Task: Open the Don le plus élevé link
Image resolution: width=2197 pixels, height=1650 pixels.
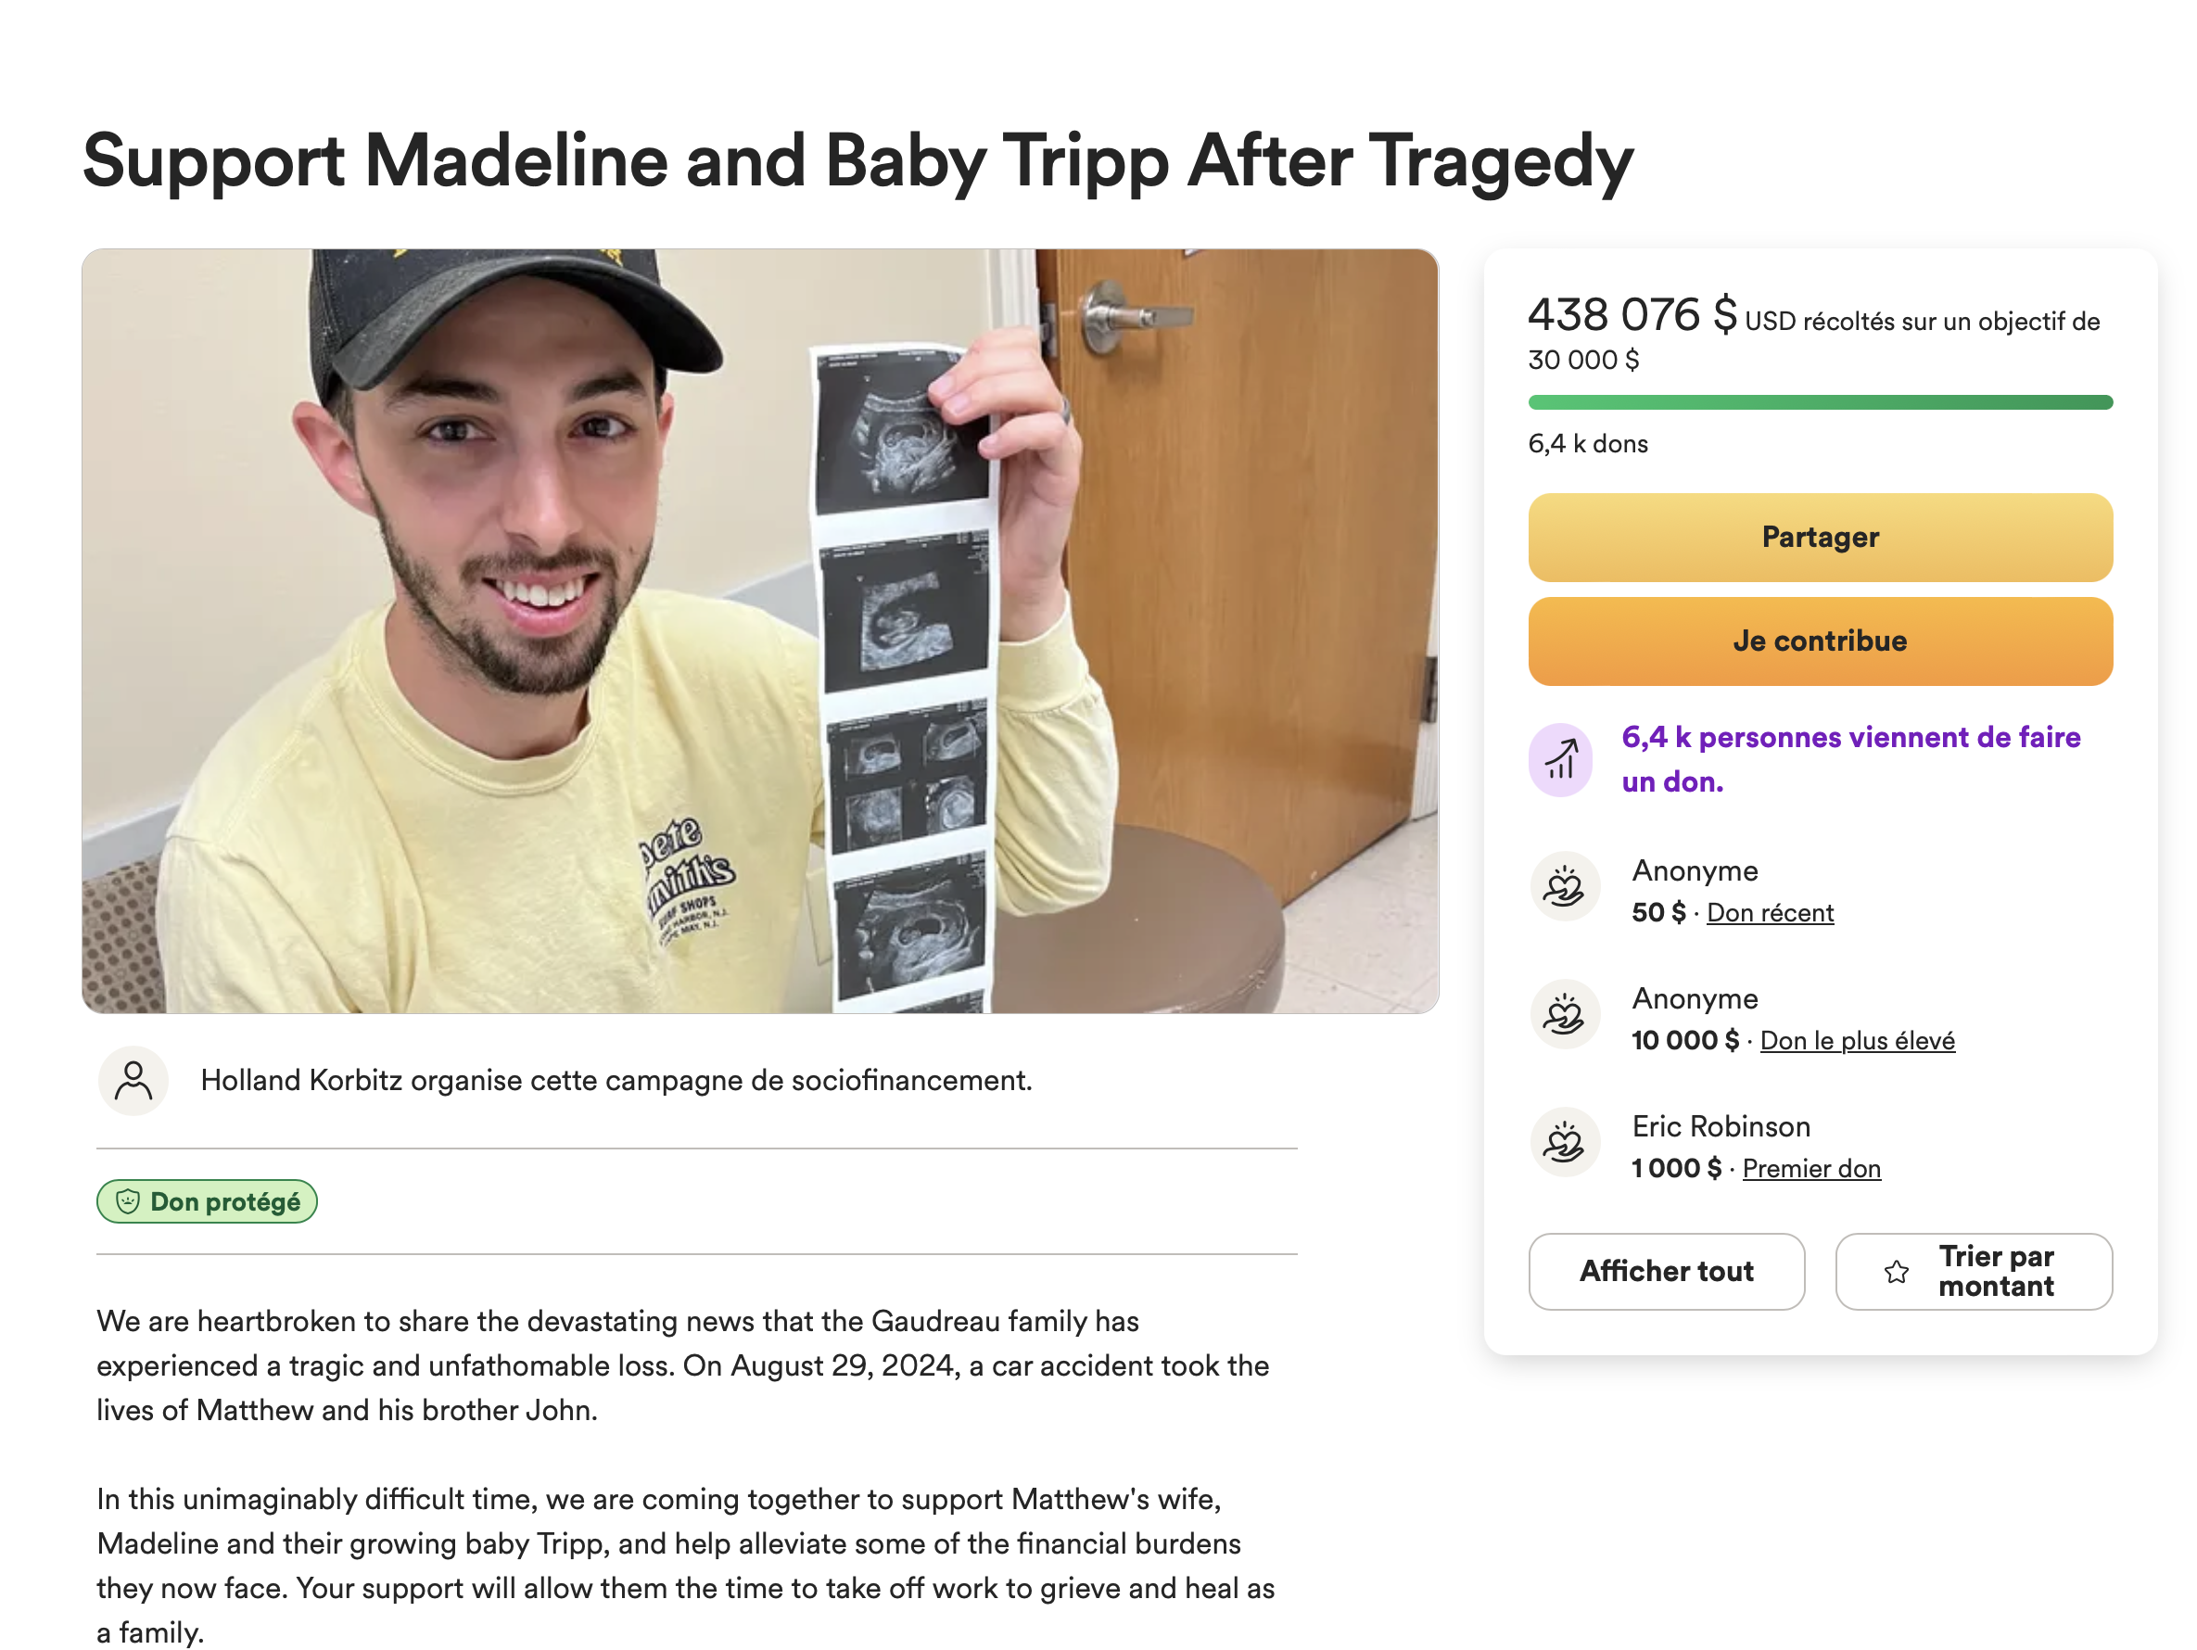Action: point(1856,1040)
